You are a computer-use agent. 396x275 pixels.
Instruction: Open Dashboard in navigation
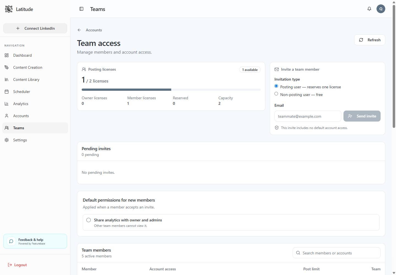tap(35, 55)
